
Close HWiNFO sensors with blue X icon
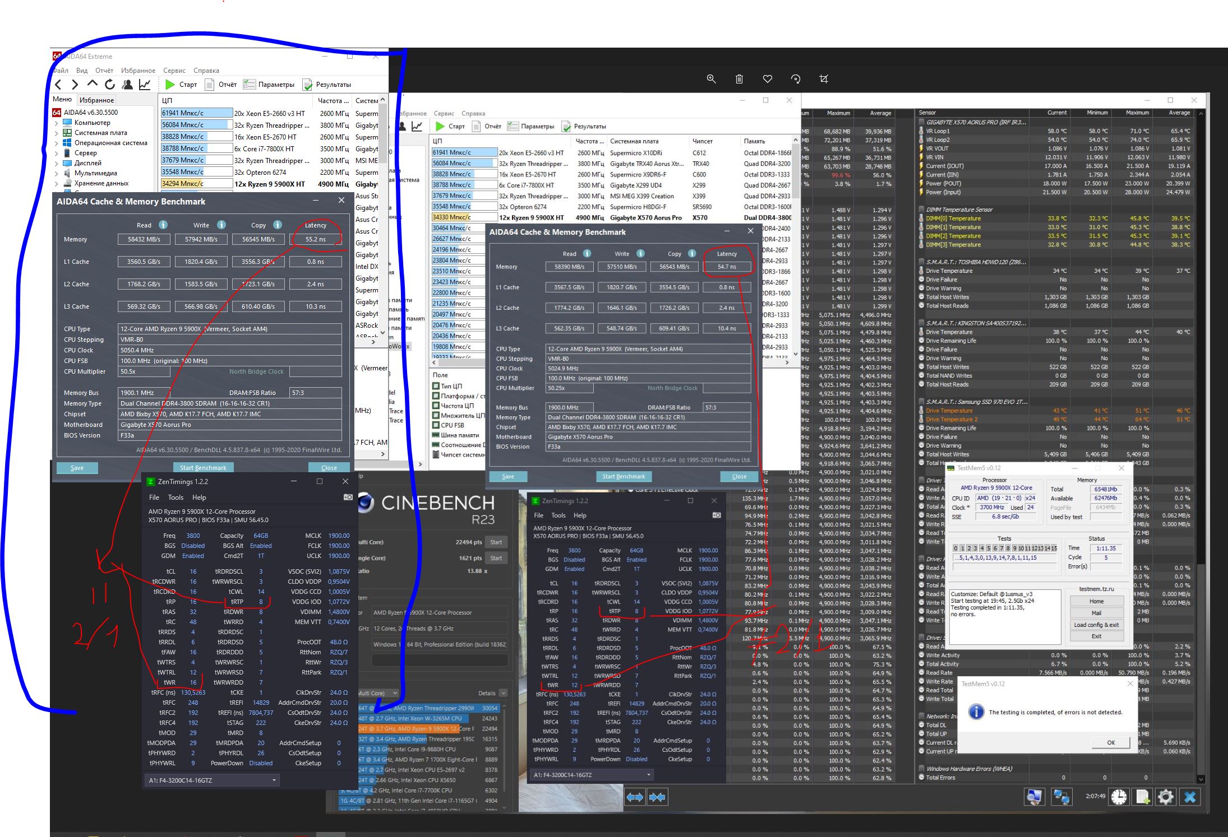[x=1189, y=797]
